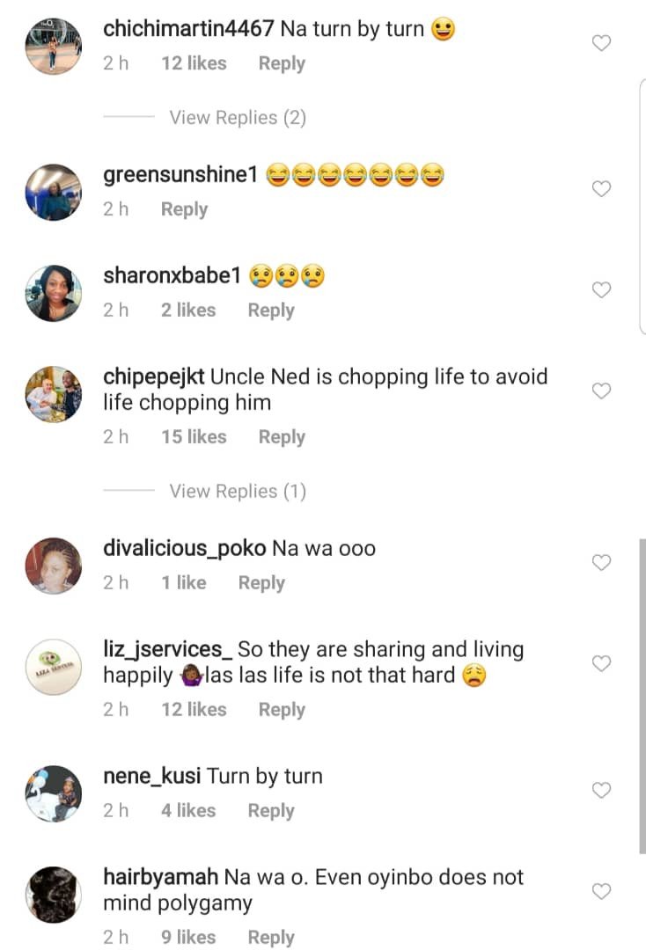Screen dimensions: 646x950
Task: Open the hairbyamah username profile
Action: (x=160, y=877)
